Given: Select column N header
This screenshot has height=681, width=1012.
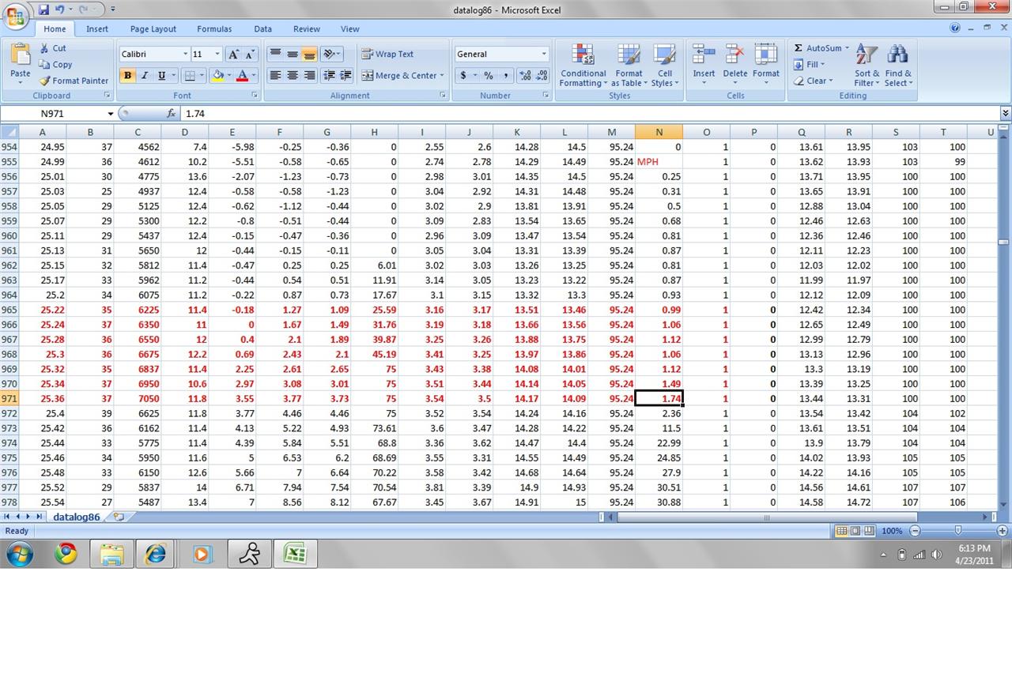Looking at the screenshot, I should (x=659, y=132).
